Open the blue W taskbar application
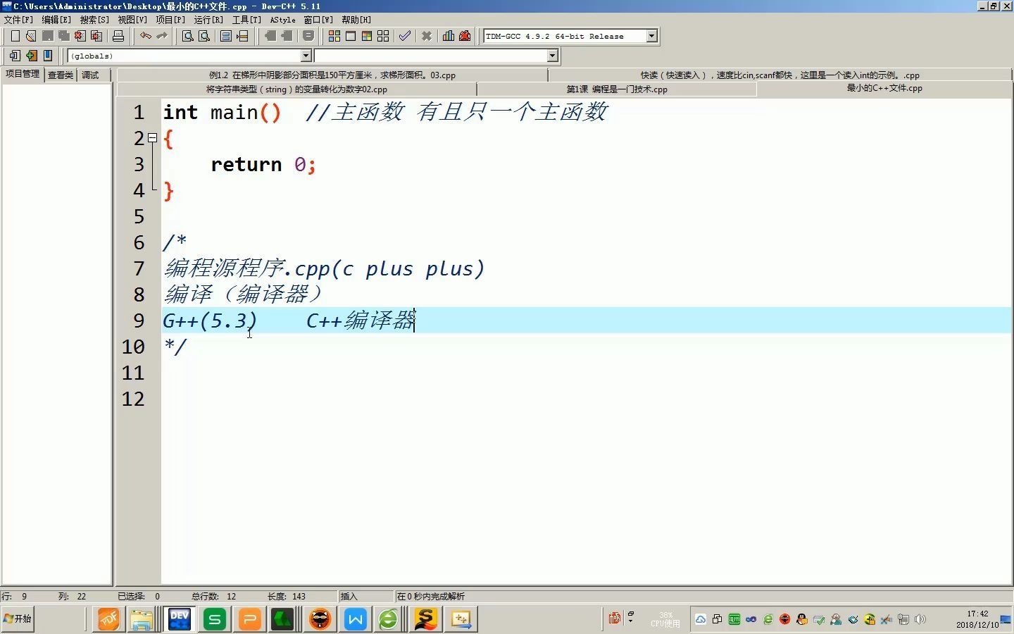This screenshot has width=1014, height=634. click(x=356, y=619)
